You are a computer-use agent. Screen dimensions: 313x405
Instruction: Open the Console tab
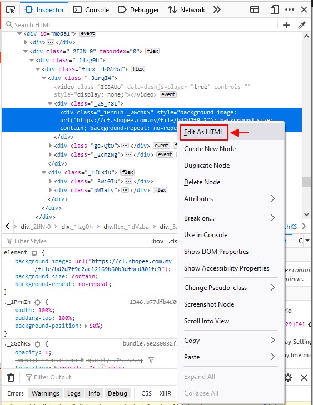[91, 10]
